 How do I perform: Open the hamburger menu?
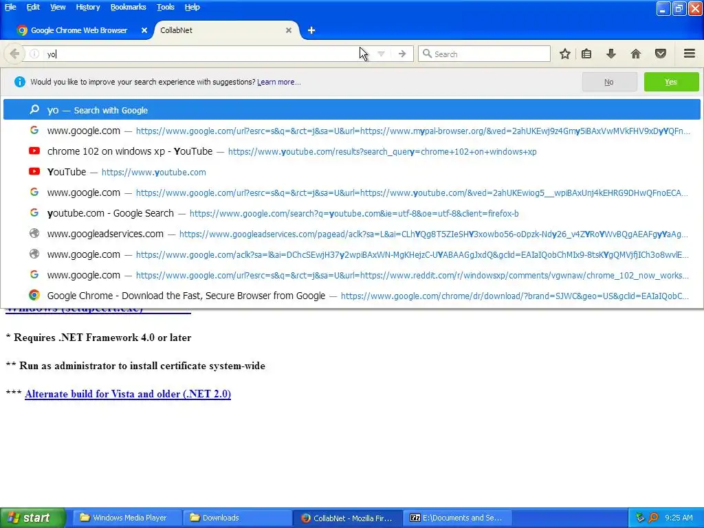[x=689, y=54]
